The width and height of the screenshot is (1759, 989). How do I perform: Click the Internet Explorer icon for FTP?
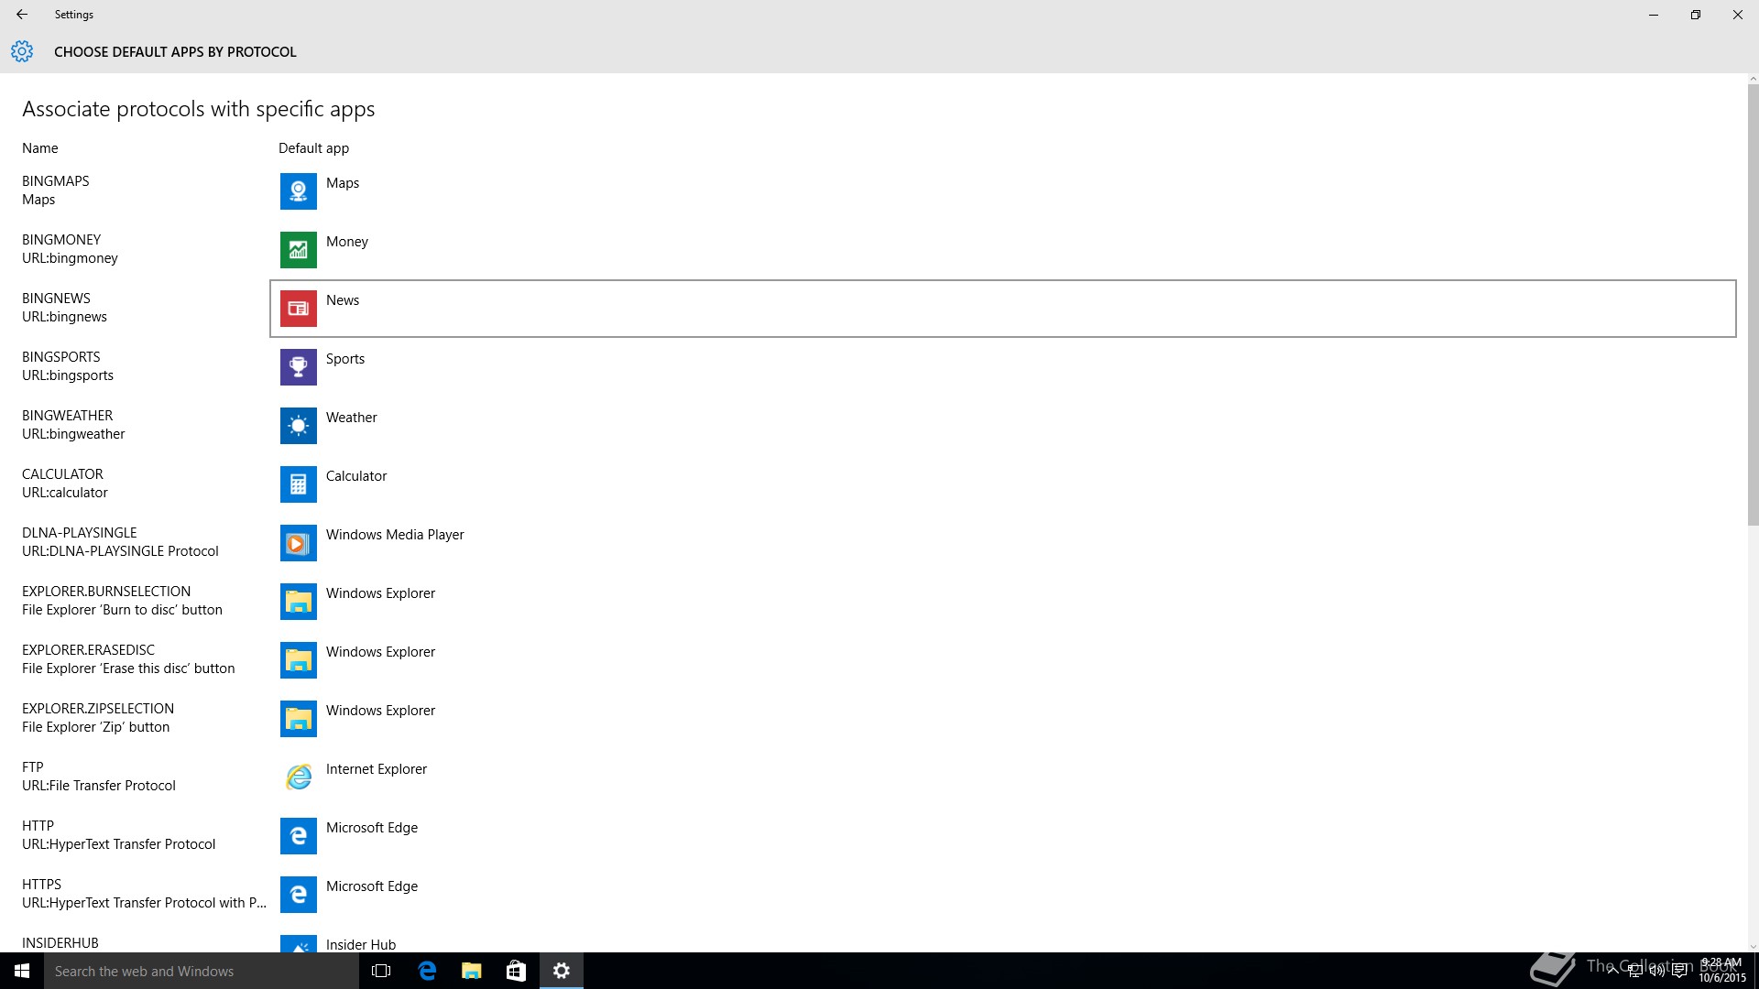(298, 777)
